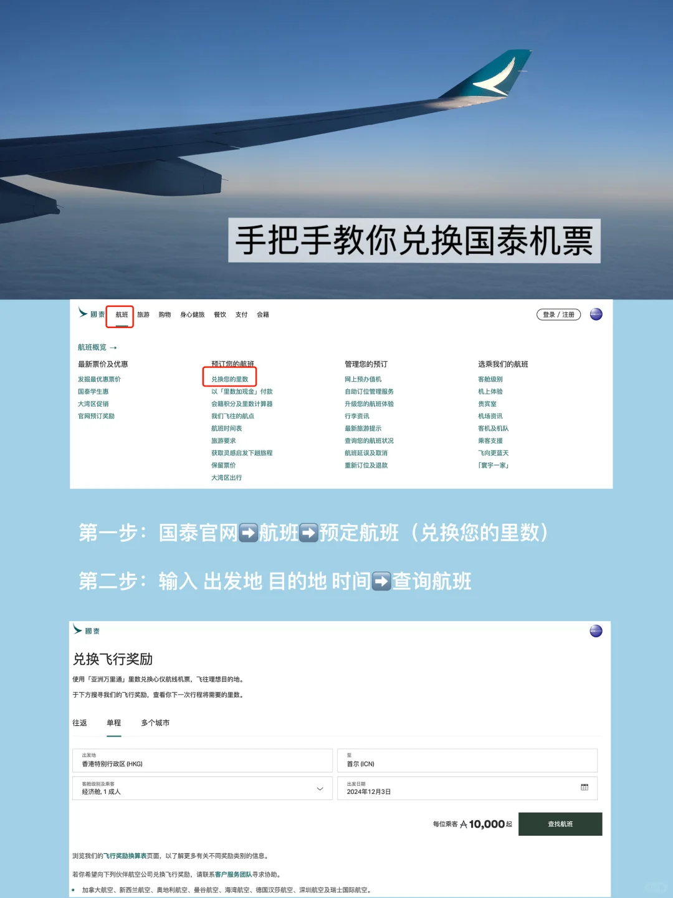Open 官网预订奖励 link
The width and height of the screenshot is (673, 898).
coord(96,416)
